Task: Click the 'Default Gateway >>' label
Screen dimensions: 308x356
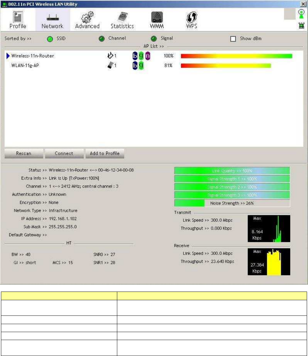Action: [x=28, y=235]
